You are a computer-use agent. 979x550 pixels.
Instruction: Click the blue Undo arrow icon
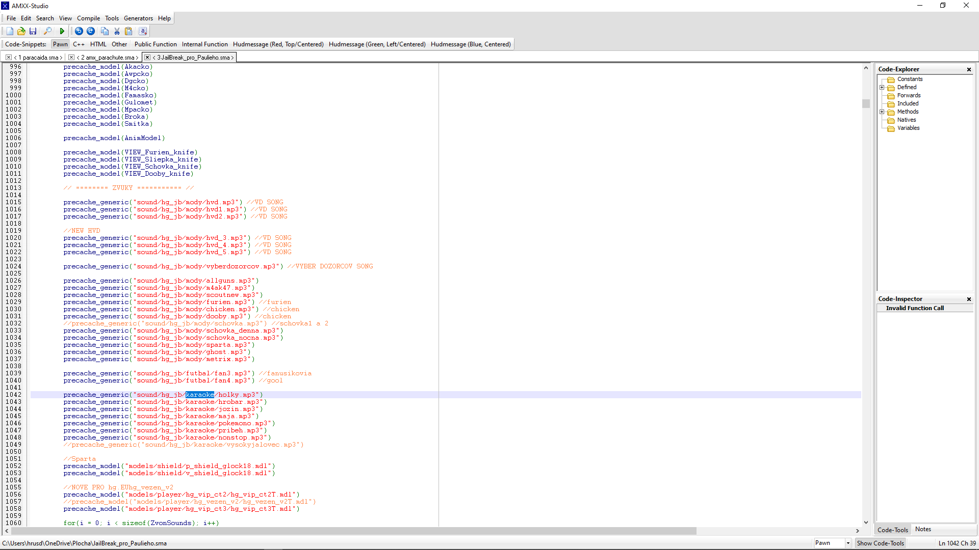point(79,31)
